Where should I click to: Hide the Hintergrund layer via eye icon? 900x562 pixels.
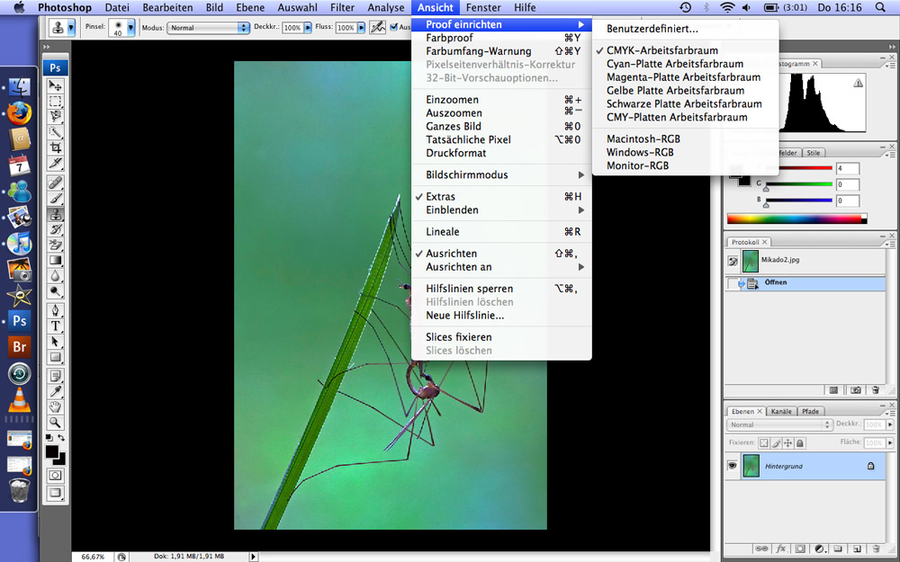click(733, 466)
